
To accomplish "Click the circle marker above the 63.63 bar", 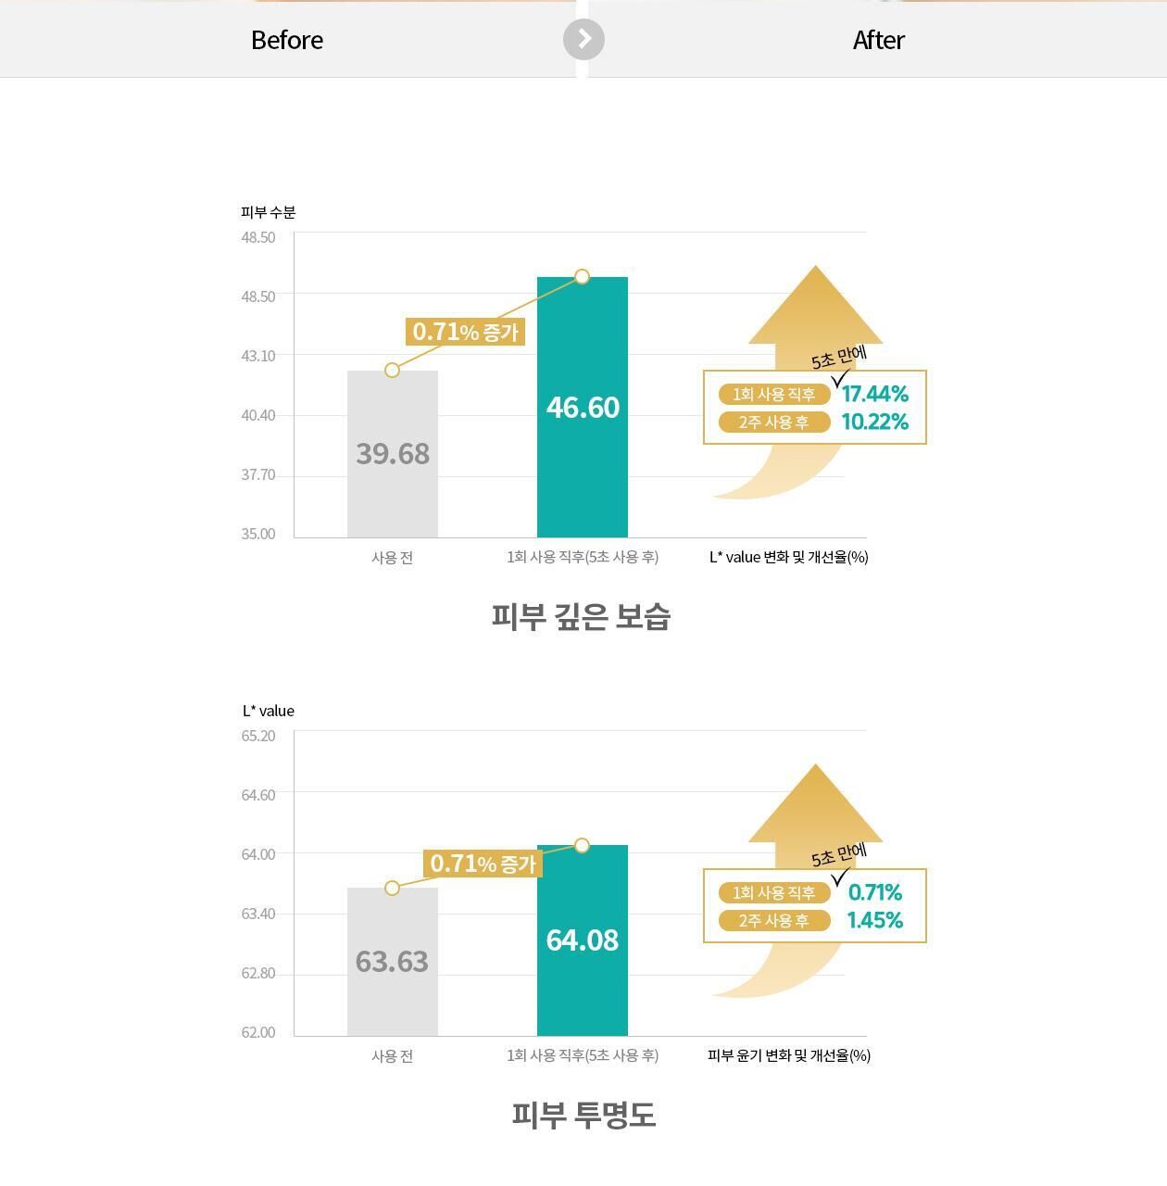I will pos(392,888).
